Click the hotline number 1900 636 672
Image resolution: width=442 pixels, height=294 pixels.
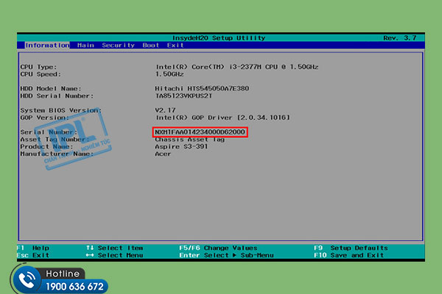tap(74, 287)
